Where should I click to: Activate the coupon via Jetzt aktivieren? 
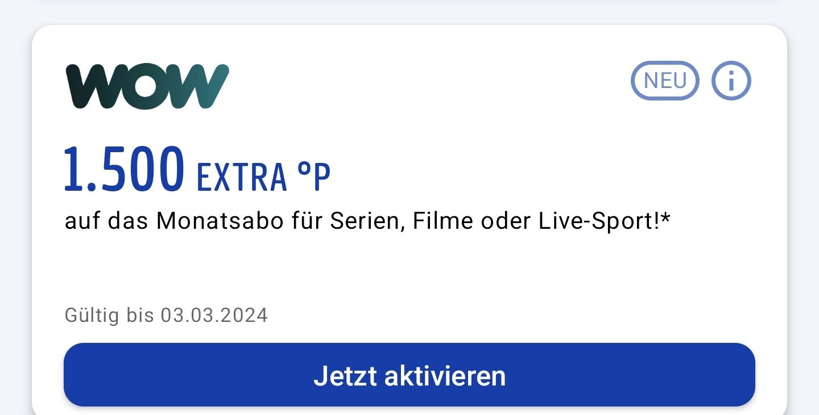(x=409, y=375)
